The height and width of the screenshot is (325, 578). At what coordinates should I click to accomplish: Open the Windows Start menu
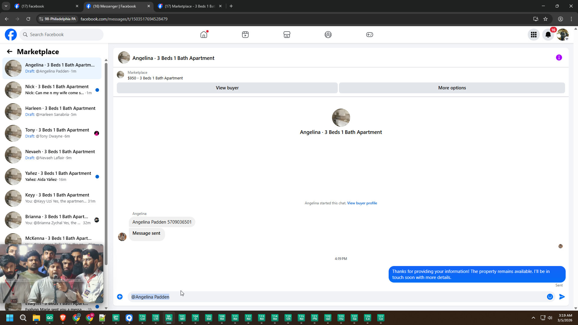(x=10, y=318)
